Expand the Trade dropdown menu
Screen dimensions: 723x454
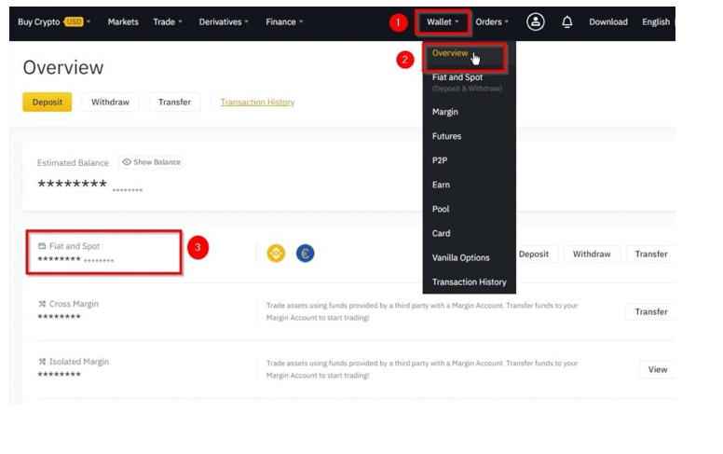click(168, 21)
